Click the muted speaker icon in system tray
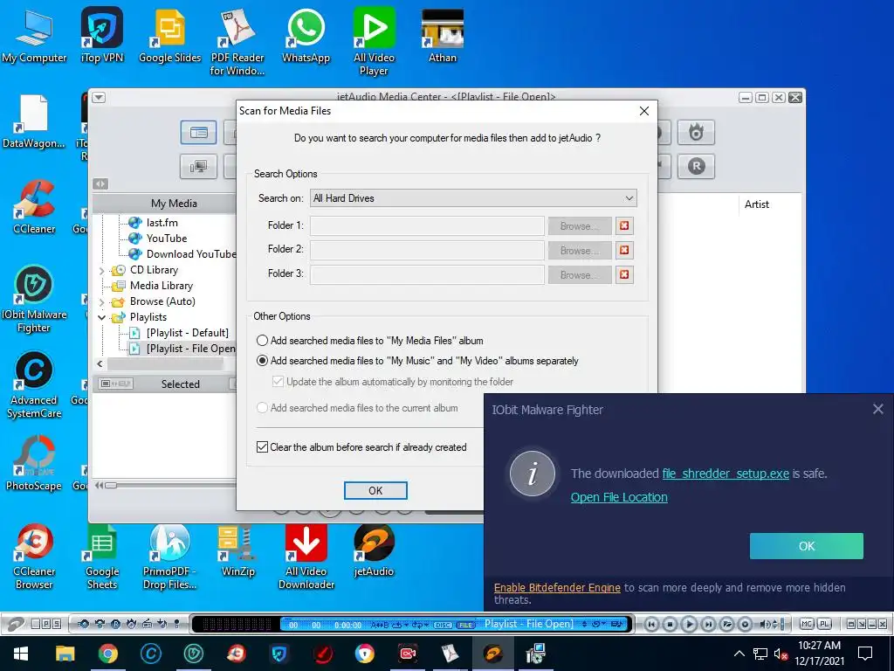 pos(781,654)
